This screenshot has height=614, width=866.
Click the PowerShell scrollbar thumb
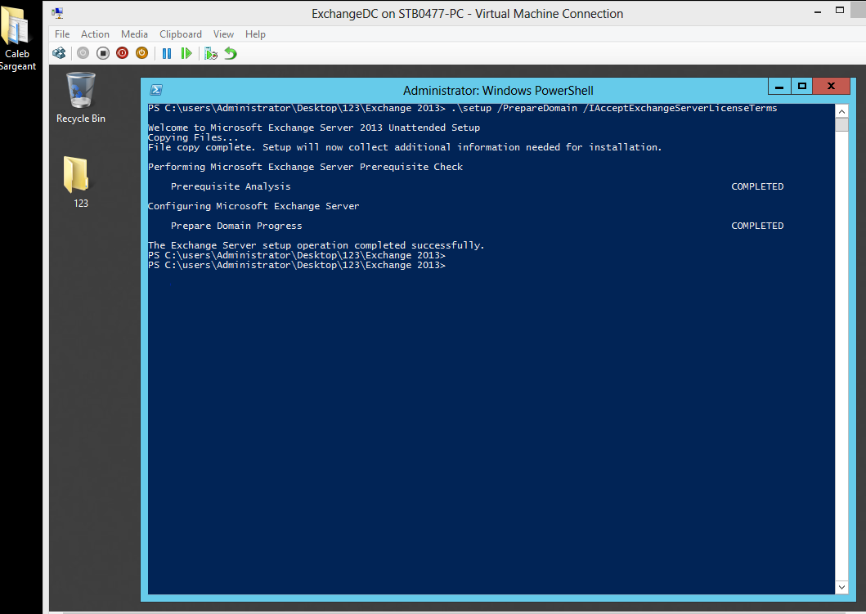841,125
